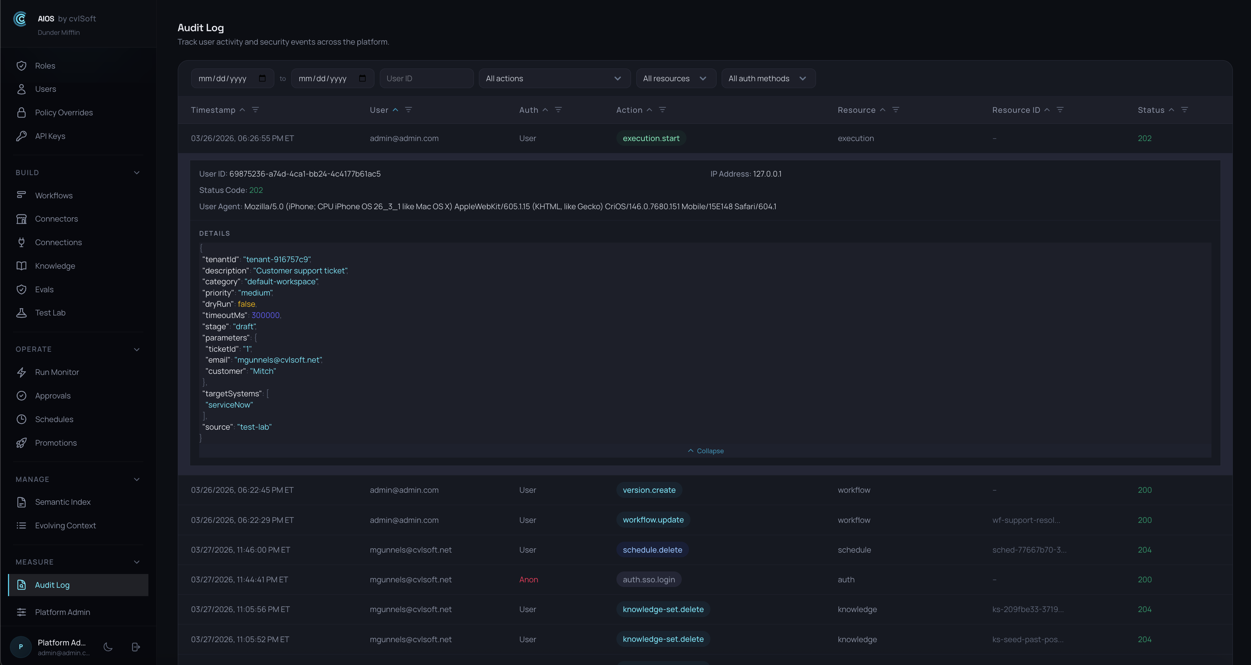The image size is (1251, 665).
Task: Click the AIOS logo icon
Action: coord(20,19)
